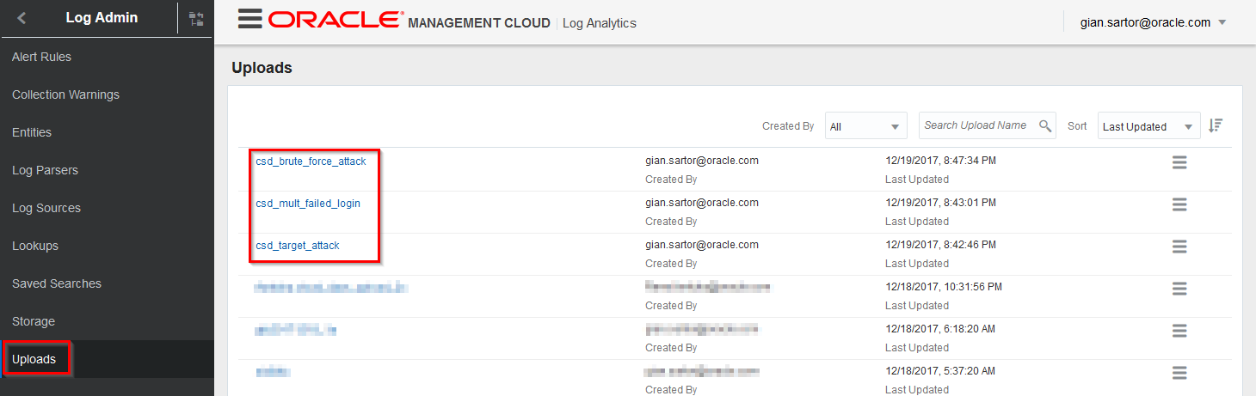Open actions menu for csd_brute_force_attack row
Screen dimensions: 1256x396
1179,162
